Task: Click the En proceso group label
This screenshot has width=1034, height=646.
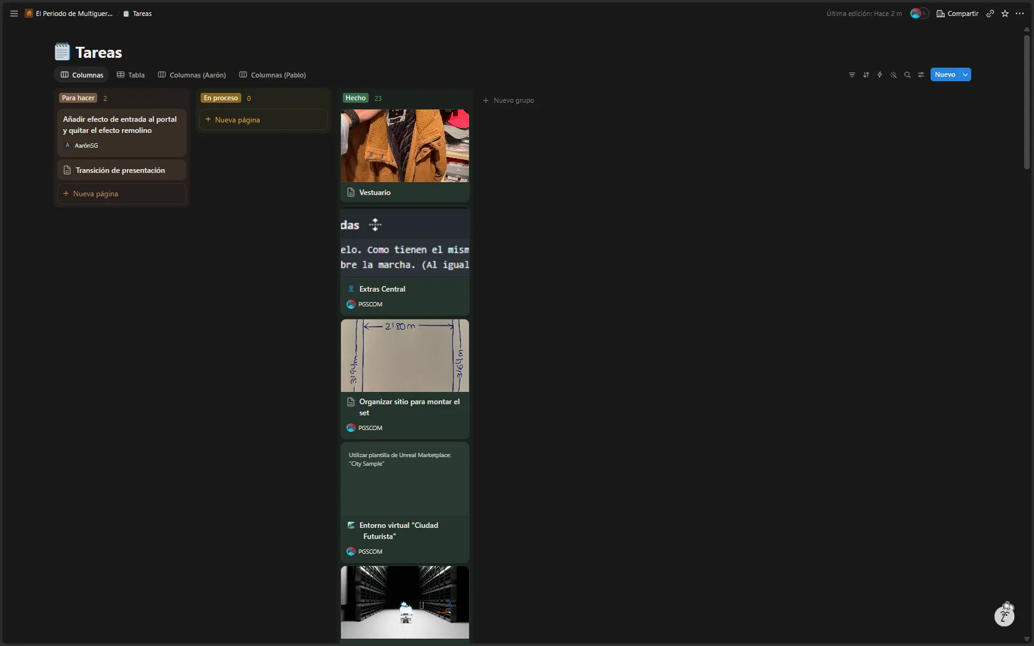Action: (x=221, y=98)
